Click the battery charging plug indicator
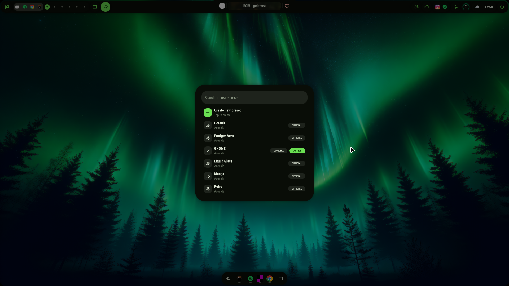 (x=466, y=7)
